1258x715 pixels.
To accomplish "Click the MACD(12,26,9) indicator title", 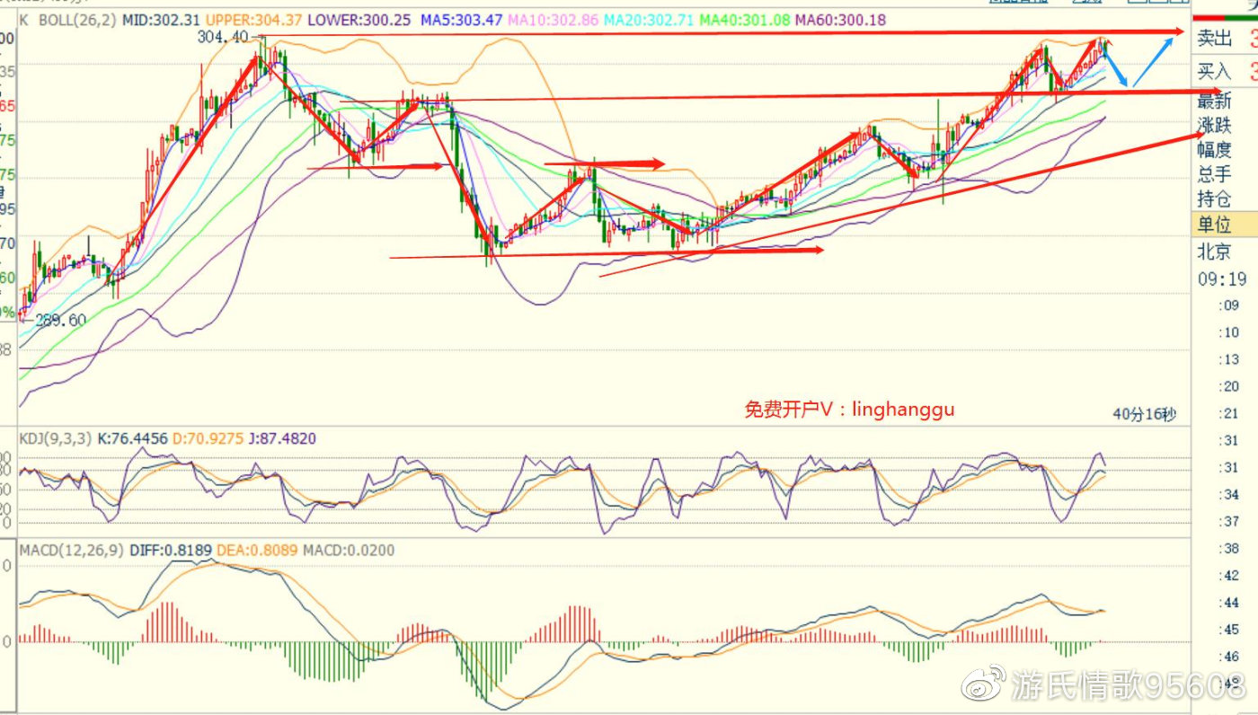I will pyautogui.click(x=71, y=550).
